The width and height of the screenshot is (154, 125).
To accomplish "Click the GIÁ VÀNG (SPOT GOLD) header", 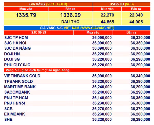I will coord(48,4).
